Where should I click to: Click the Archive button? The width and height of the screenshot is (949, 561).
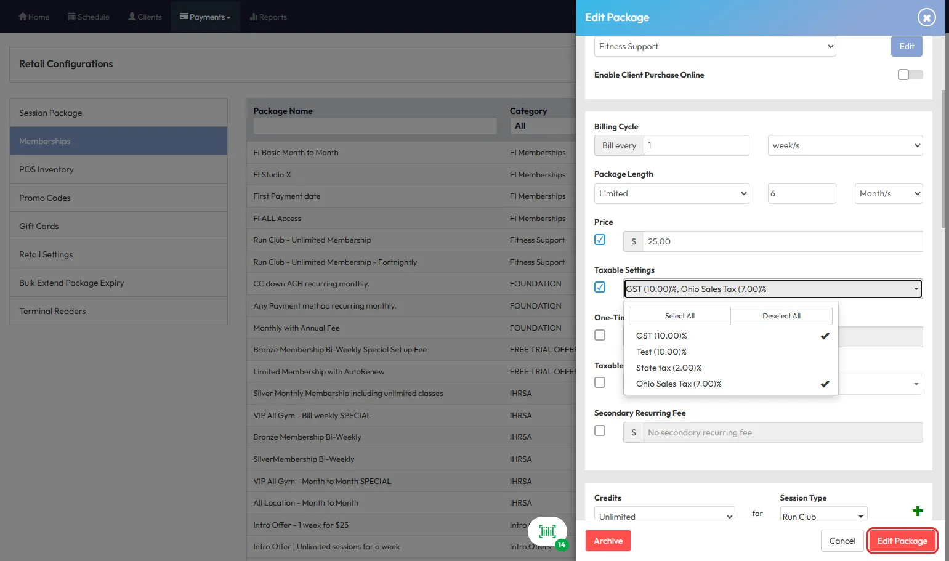608,541
